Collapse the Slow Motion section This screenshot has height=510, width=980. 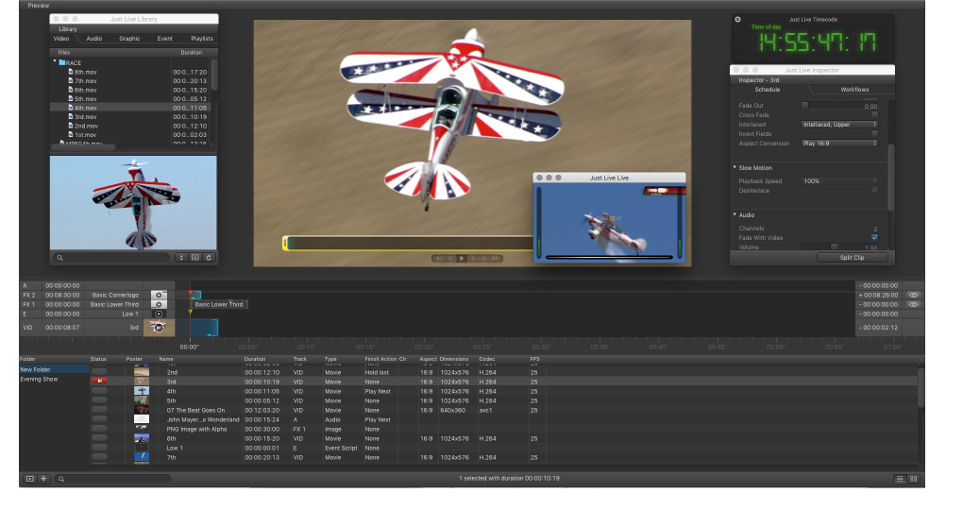coord(735,167)
